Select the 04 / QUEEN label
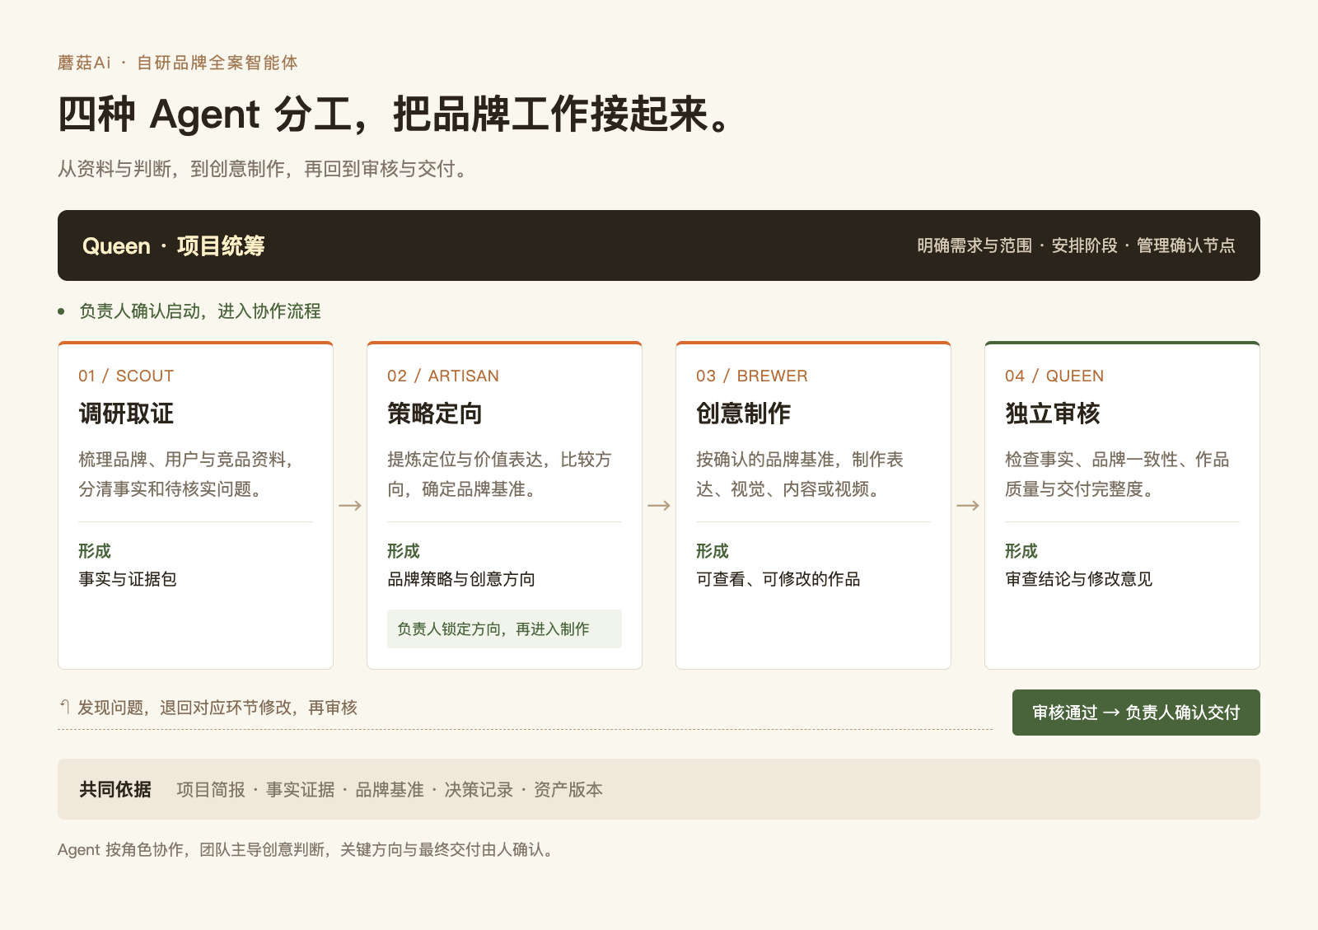1318x930 pixels. pos(1054,376)
